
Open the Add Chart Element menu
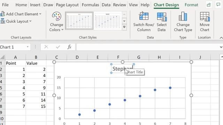pyautogui.click(x=21, y=14)
